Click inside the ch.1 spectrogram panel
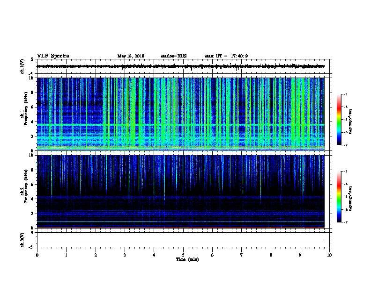This screenshot has height=286, width=371. coord(181,114)
